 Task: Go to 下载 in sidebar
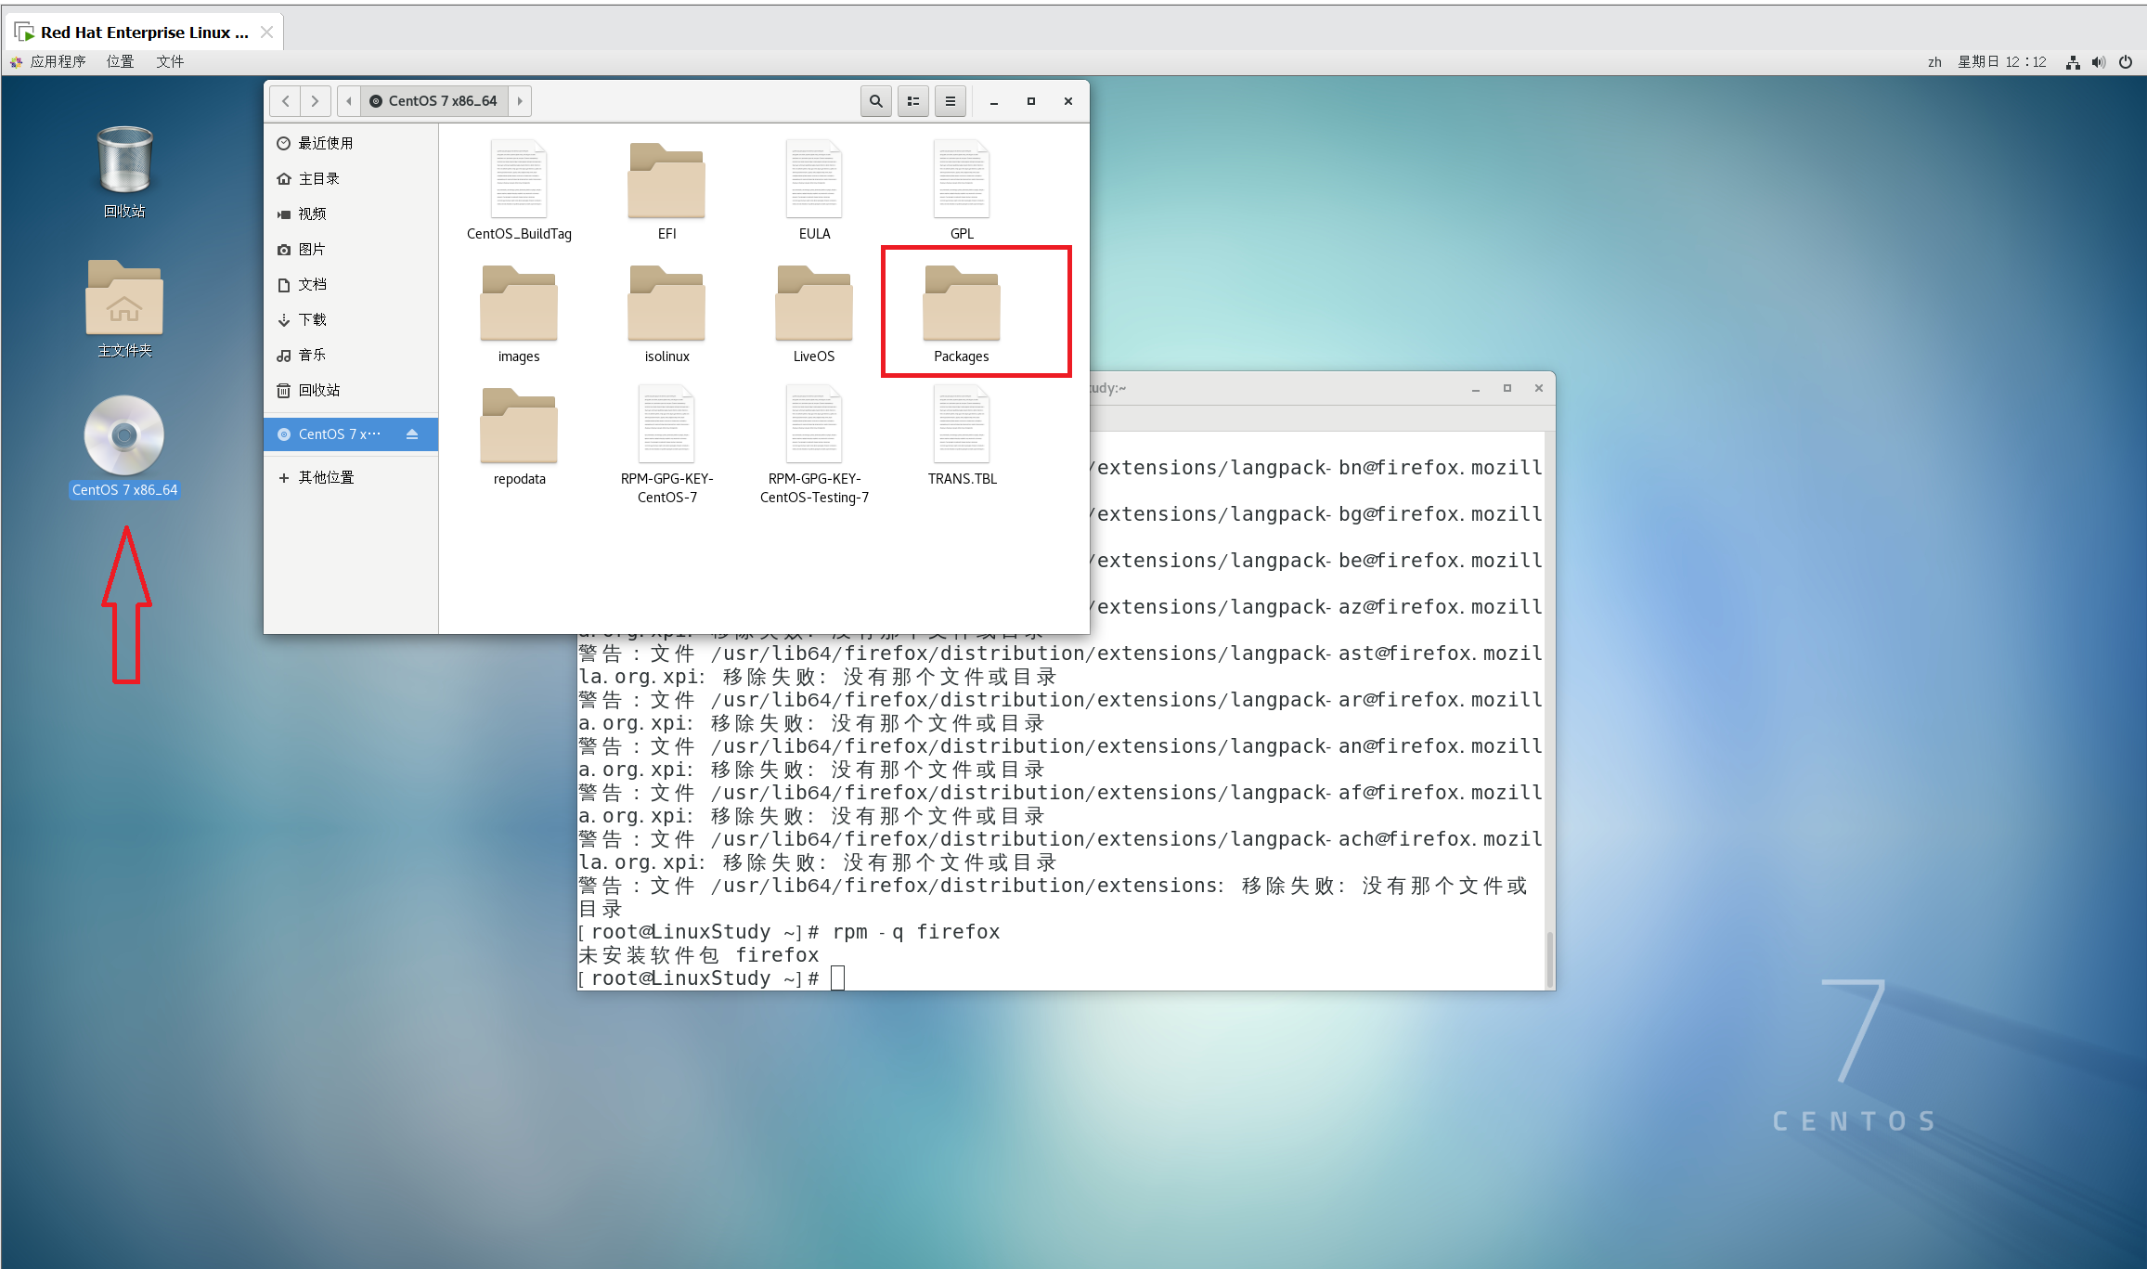[351, 319]
